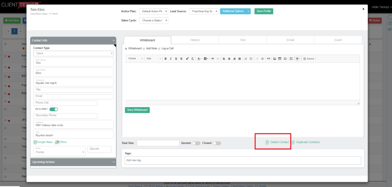Open the Format paragraph dropdown
This screenshot has height=187, width=392.
(x=136, y=59)
